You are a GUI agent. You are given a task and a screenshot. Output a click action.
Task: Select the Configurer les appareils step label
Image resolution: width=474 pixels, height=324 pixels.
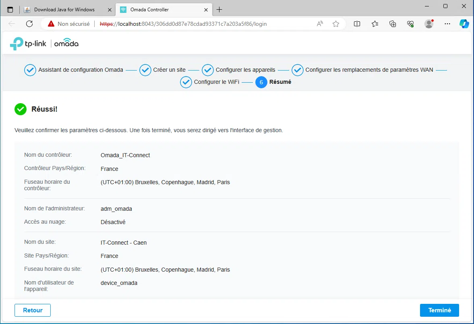point(246,70)
